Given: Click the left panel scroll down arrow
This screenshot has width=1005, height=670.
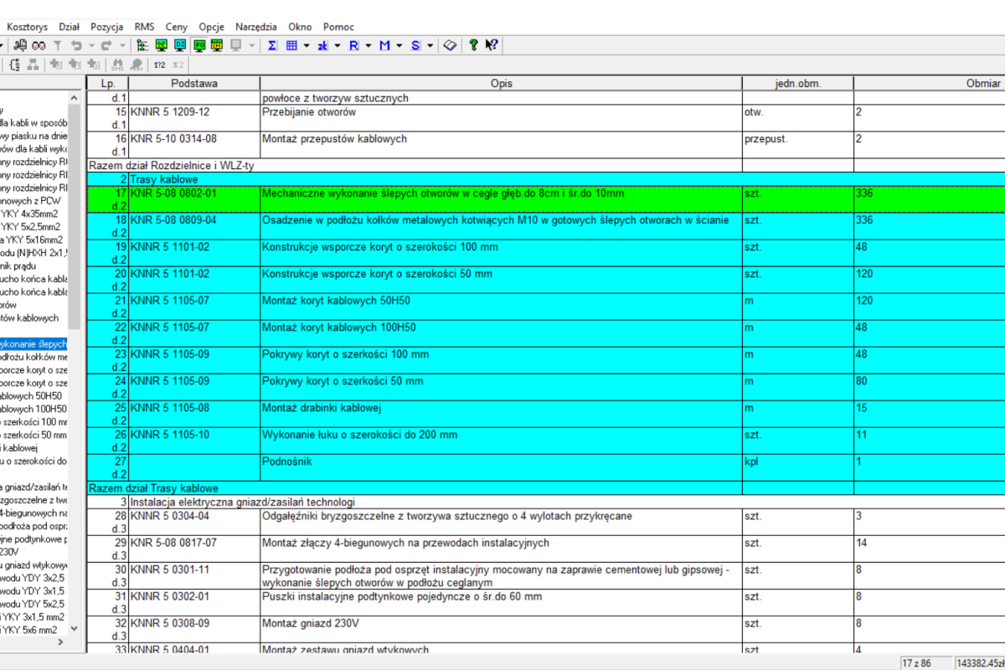Looking at the screenshot, I should [75, 627].
